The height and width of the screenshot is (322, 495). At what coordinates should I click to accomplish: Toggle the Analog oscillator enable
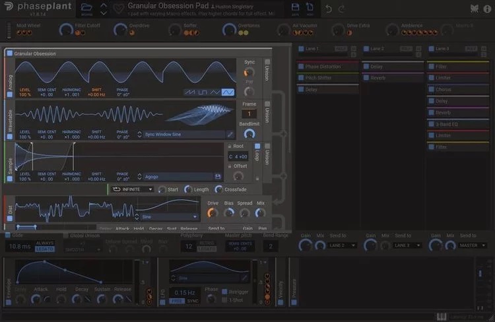coord(9,94)
